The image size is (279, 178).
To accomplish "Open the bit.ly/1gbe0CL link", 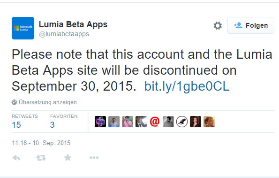I will coord(187,86).
